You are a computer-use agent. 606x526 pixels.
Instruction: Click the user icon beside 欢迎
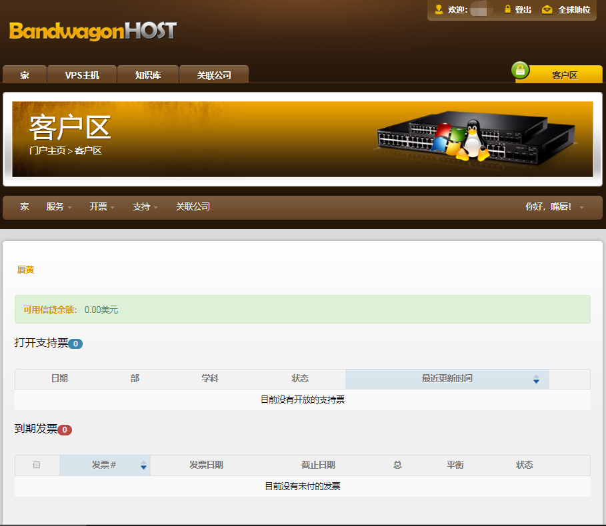pyautogui.click(x=439, y=9)
